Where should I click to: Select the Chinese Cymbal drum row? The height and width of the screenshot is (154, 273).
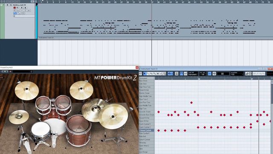pyautogui.click(x=146, y=130)
